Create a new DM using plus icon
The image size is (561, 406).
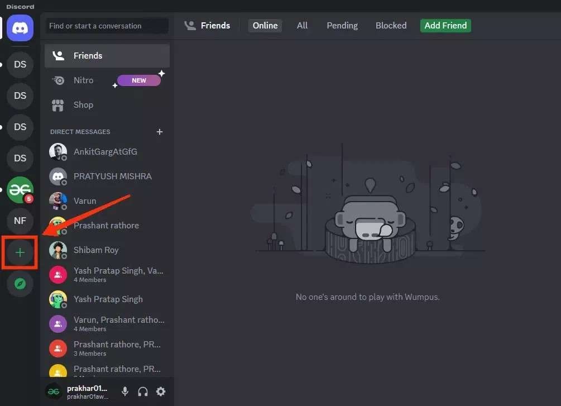(x=160, y=132)
